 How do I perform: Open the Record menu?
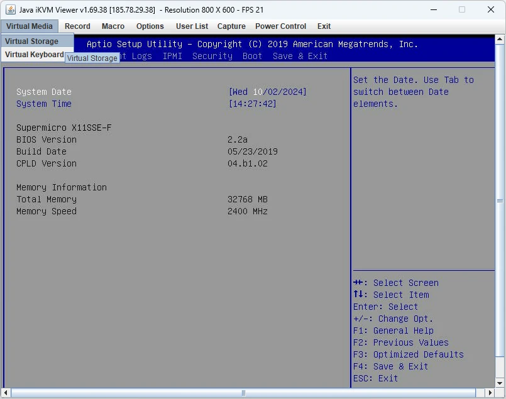click(x=77, y=26)
